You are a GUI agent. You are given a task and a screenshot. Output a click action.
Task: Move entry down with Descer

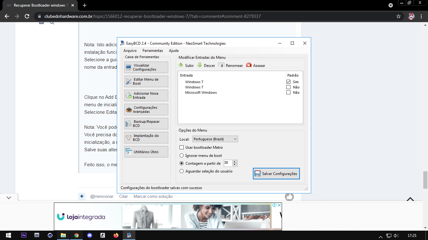[x=206, y=65]
